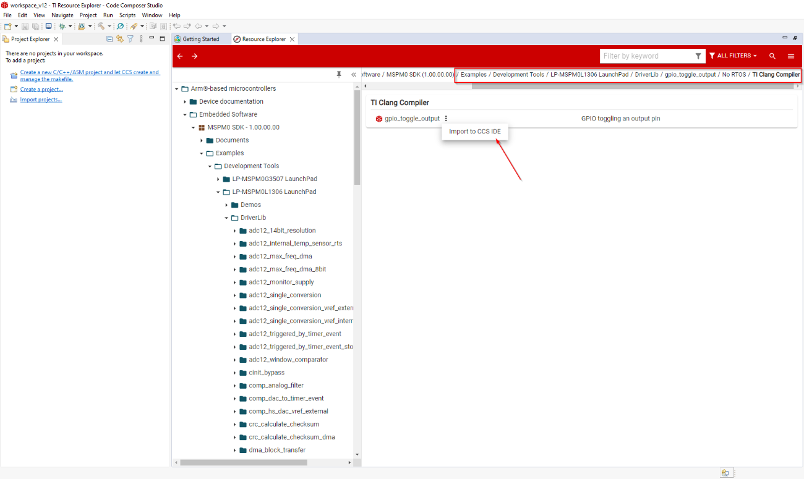Expand the Demos folder
Screen dimensions: 804x479
tap(226, 205)
